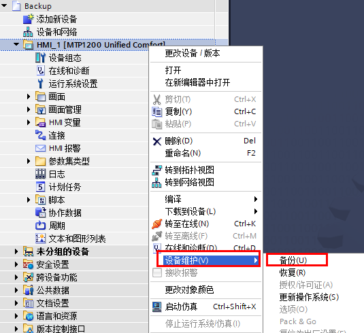Click the 周期 cycles icon
364x333 pixels.
(40, 226)
